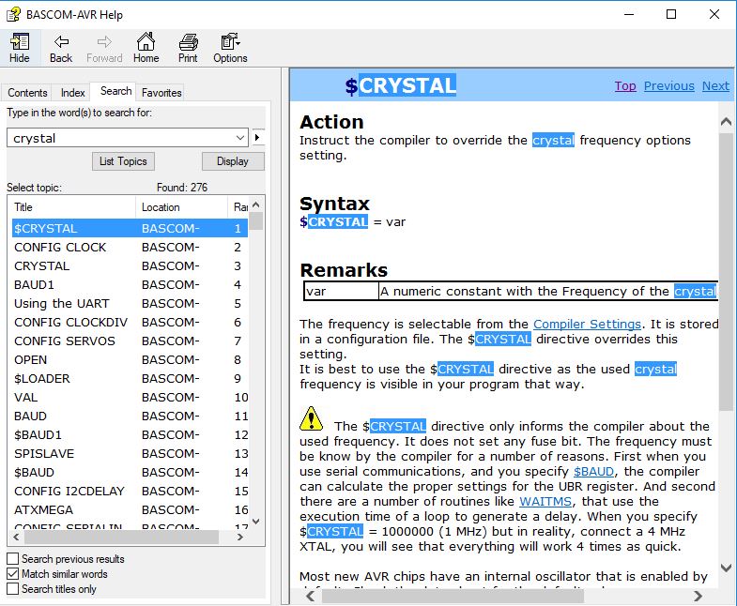This screenshot has width=737, height=606.
Task: Click topic list scroll right arrow
Action: pos(240,537)
